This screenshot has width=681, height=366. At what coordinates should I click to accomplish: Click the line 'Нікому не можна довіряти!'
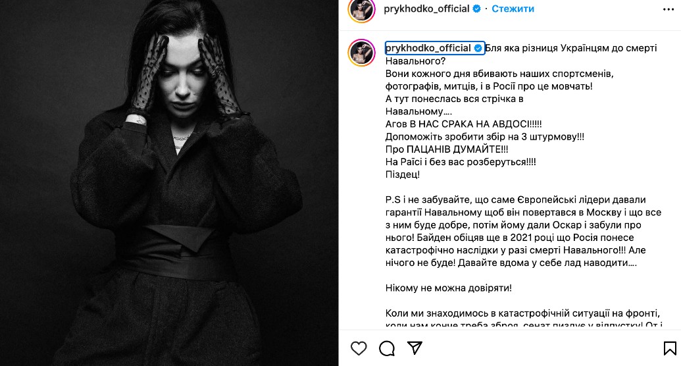448,288
